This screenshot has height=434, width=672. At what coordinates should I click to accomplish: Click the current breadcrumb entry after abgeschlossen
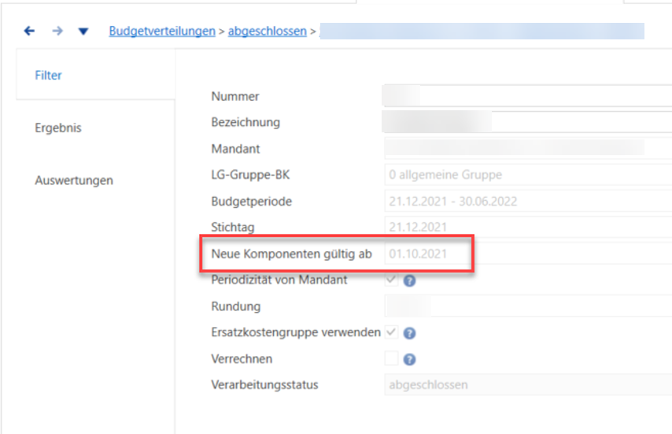[x=482, y=32]
